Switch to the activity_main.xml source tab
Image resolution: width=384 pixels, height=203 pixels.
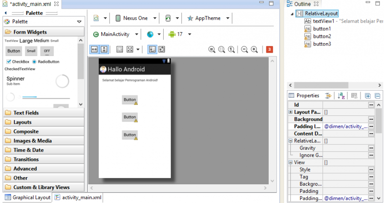[x=78, y=197]
